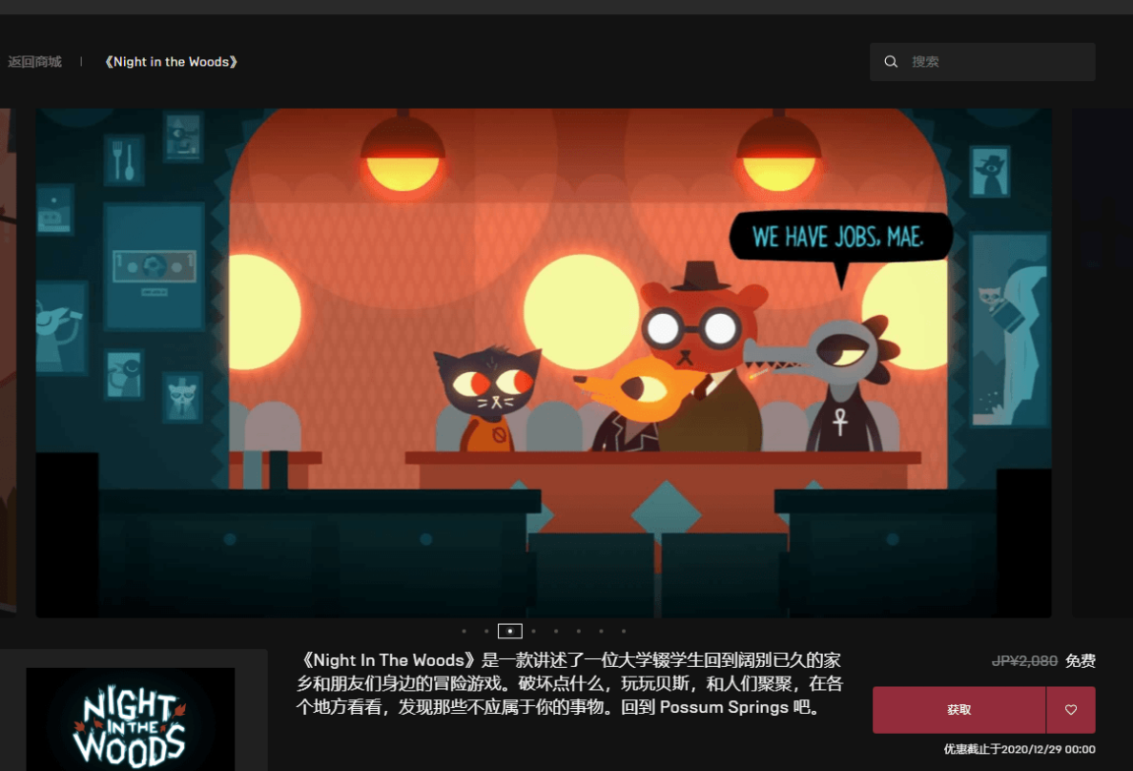Image resolution: width=1133 pixels, height=771 pixels.
Task: Click the 《Night in the Woods》 breadcrumb title
Action: [x=171, y=61]
